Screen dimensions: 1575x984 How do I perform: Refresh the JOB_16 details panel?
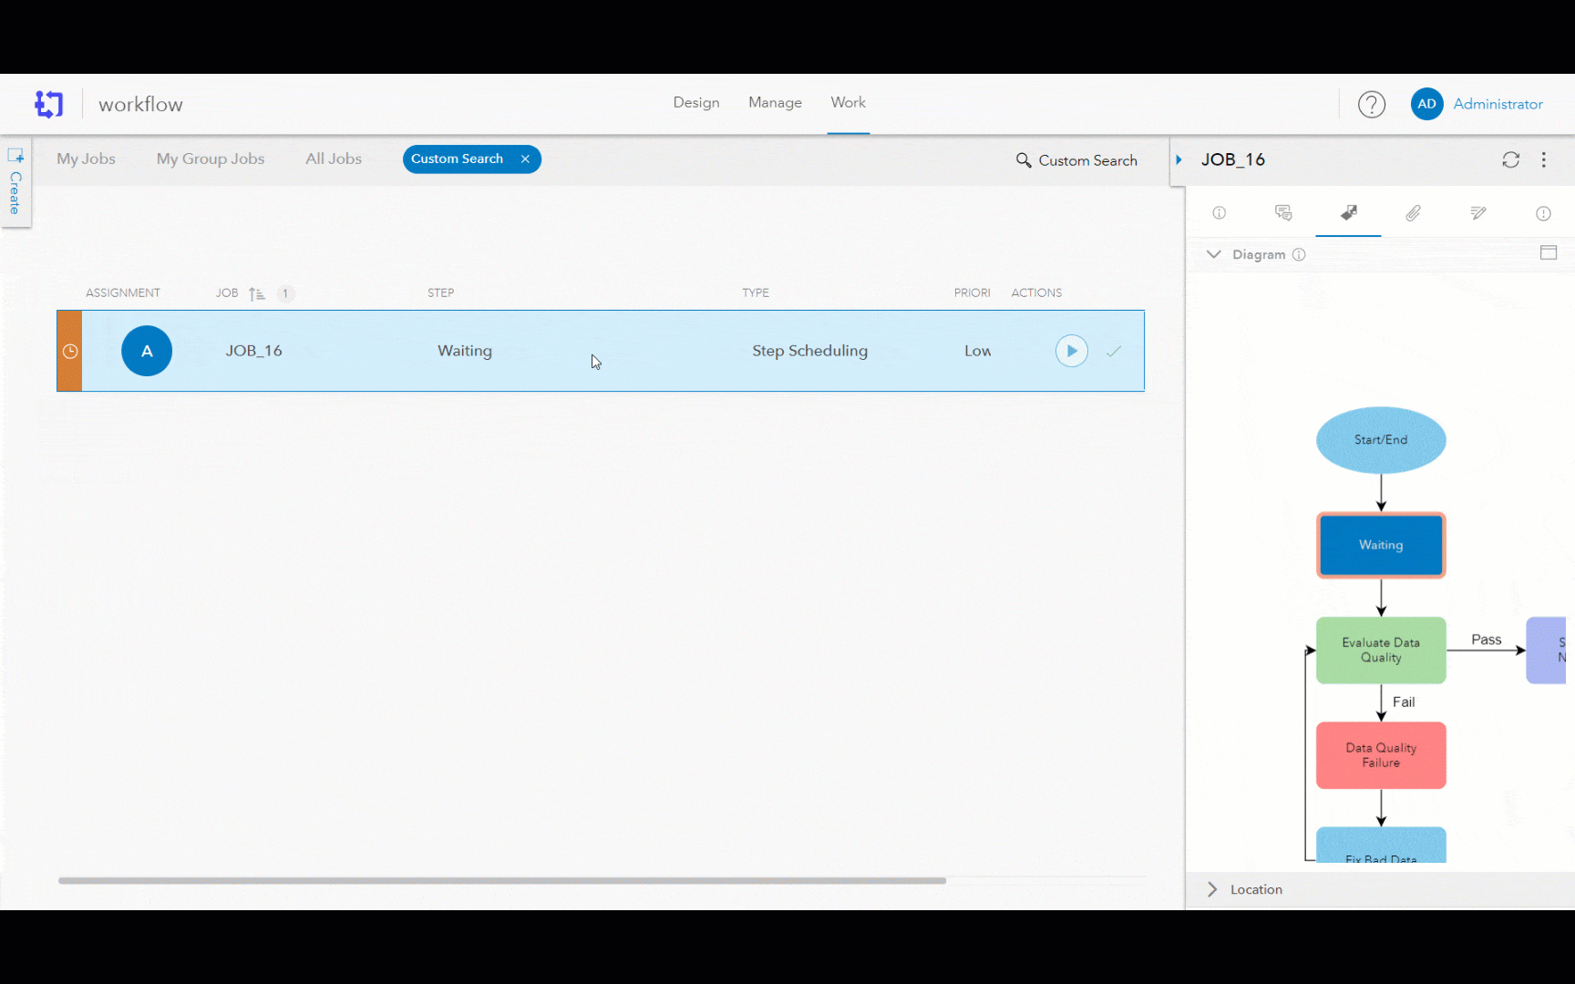point(1511,159)
